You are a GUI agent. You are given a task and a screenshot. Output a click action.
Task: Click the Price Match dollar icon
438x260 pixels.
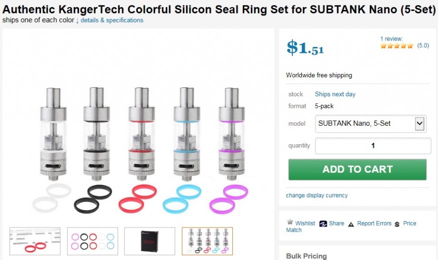pos(397,224)
